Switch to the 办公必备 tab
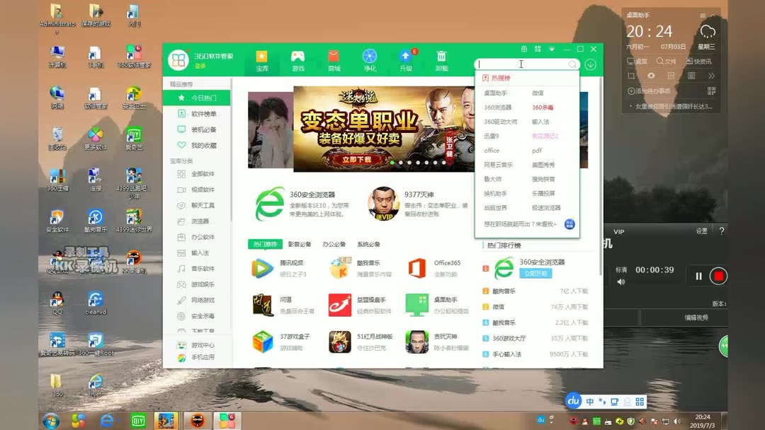This screenshot has width=765, height=430. [334, 244]
